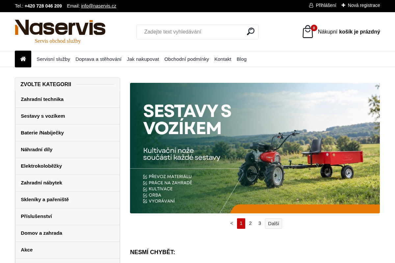Select slide page 1
Image resolution: width=395 pixels, height=263 pixels.
pos(241,224)
